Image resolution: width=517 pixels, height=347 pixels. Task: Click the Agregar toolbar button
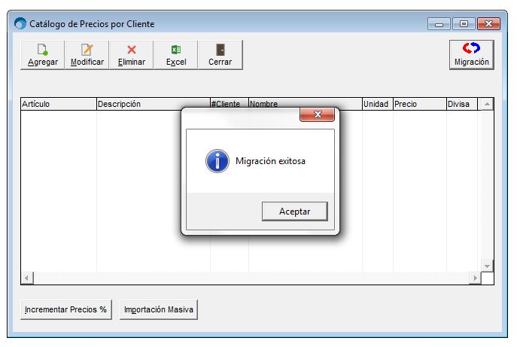click(43, 55)
